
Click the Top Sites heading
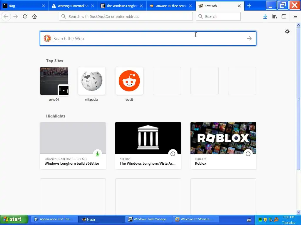54,61
